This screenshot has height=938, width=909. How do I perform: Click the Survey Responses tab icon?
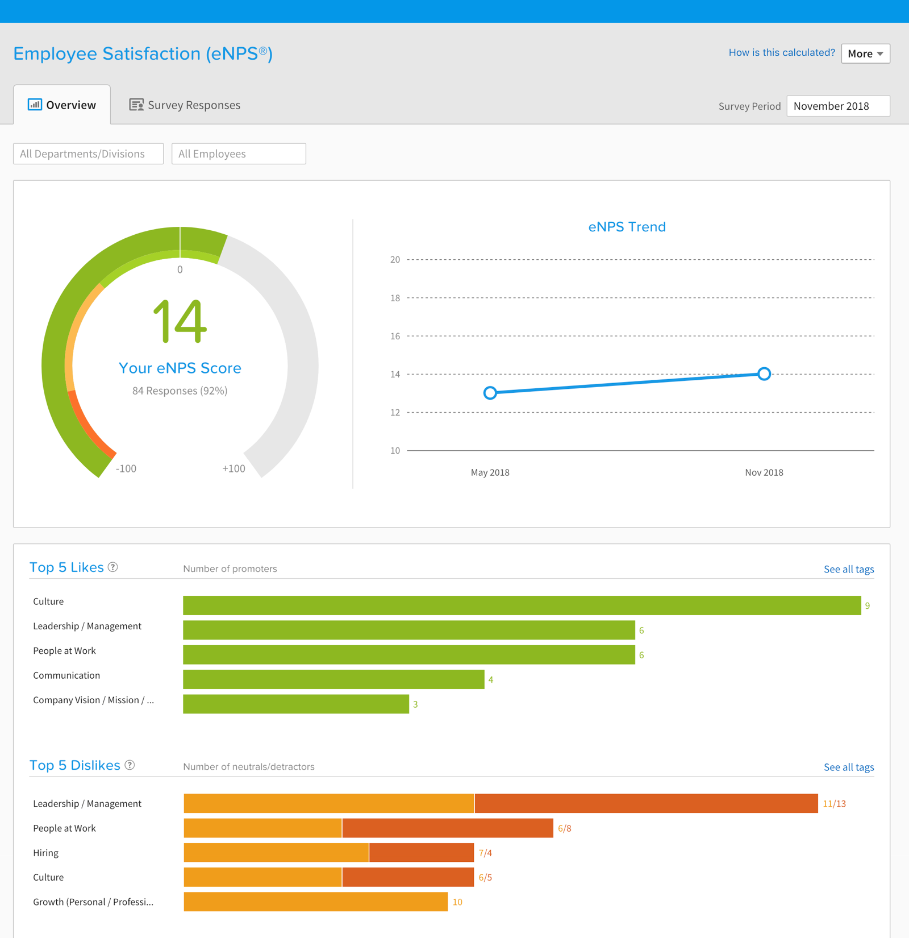tap(136, 105)
